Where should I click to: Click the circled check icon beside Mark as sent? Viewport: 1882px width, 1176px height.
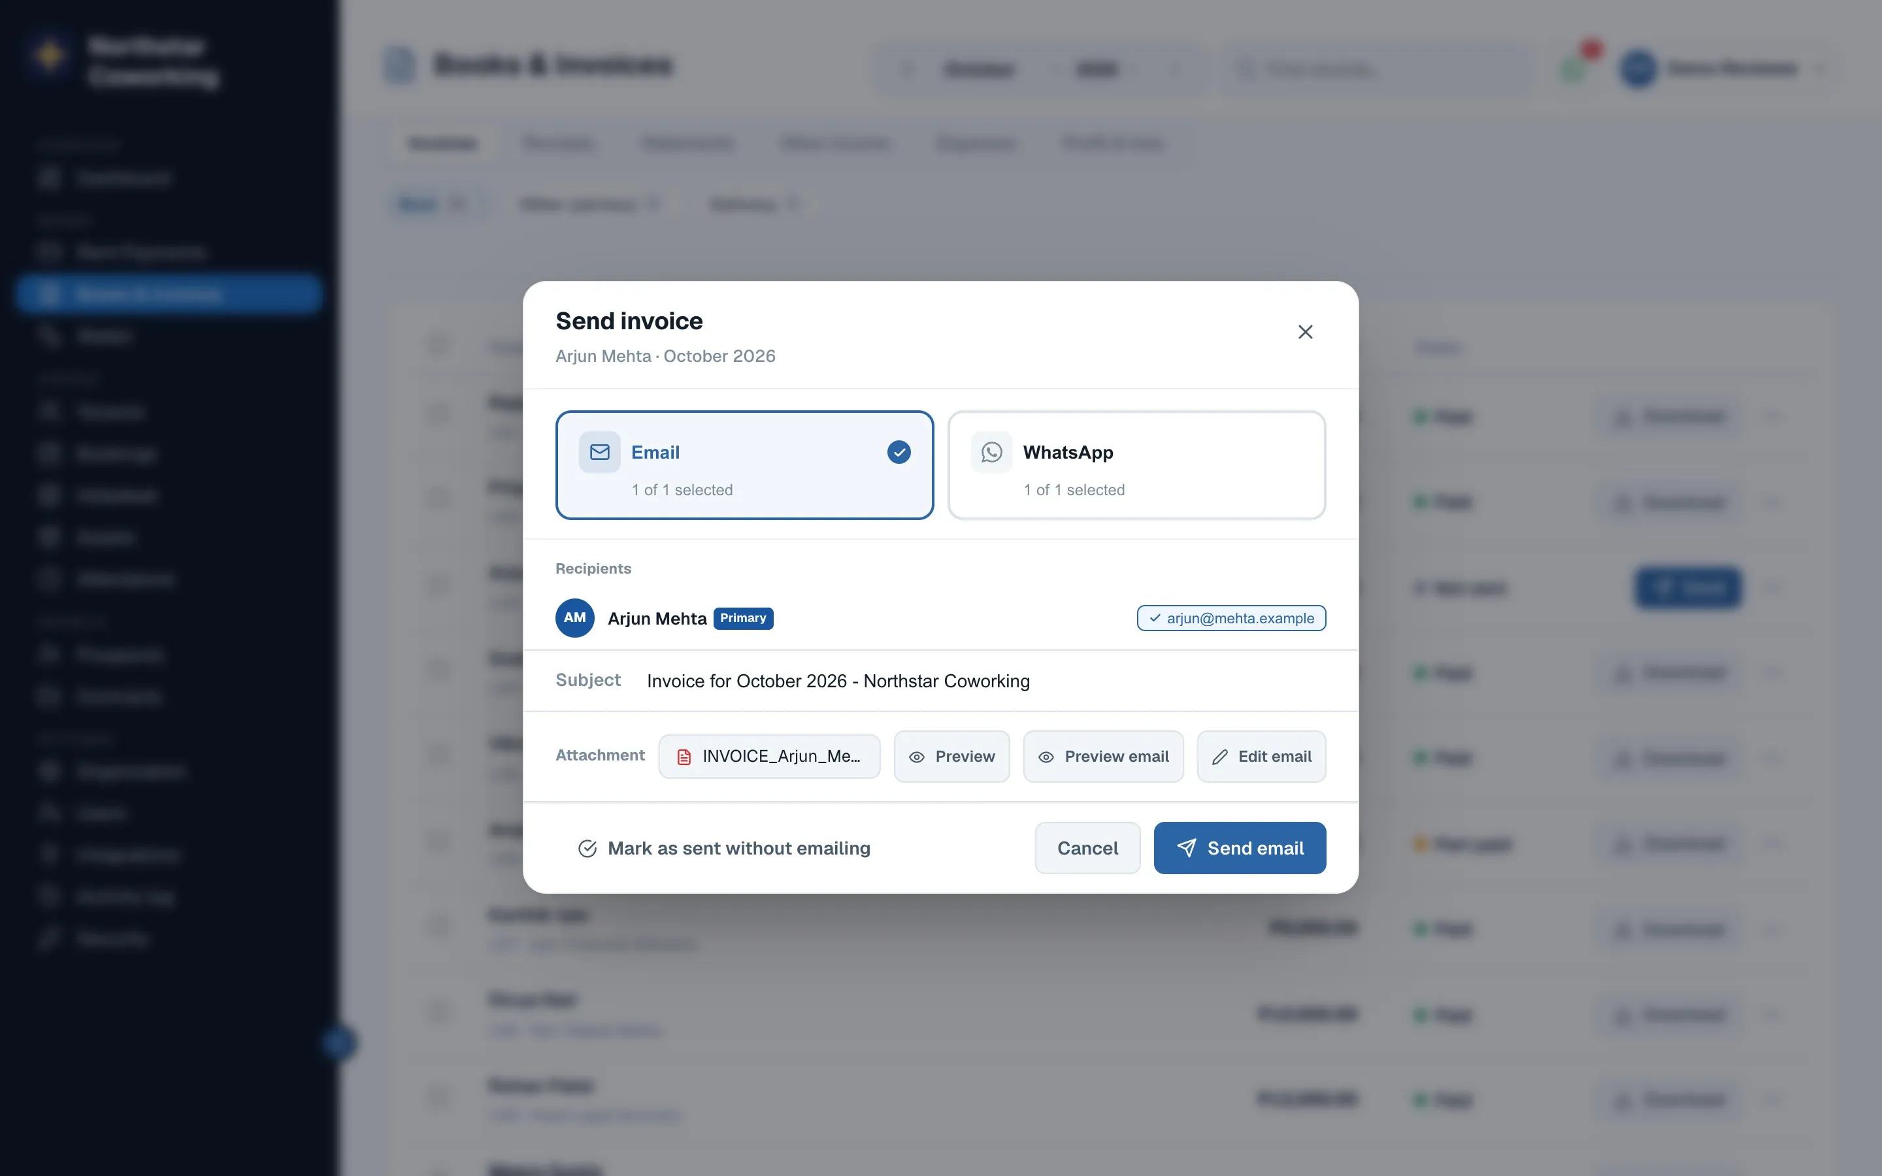pos(587,849)
